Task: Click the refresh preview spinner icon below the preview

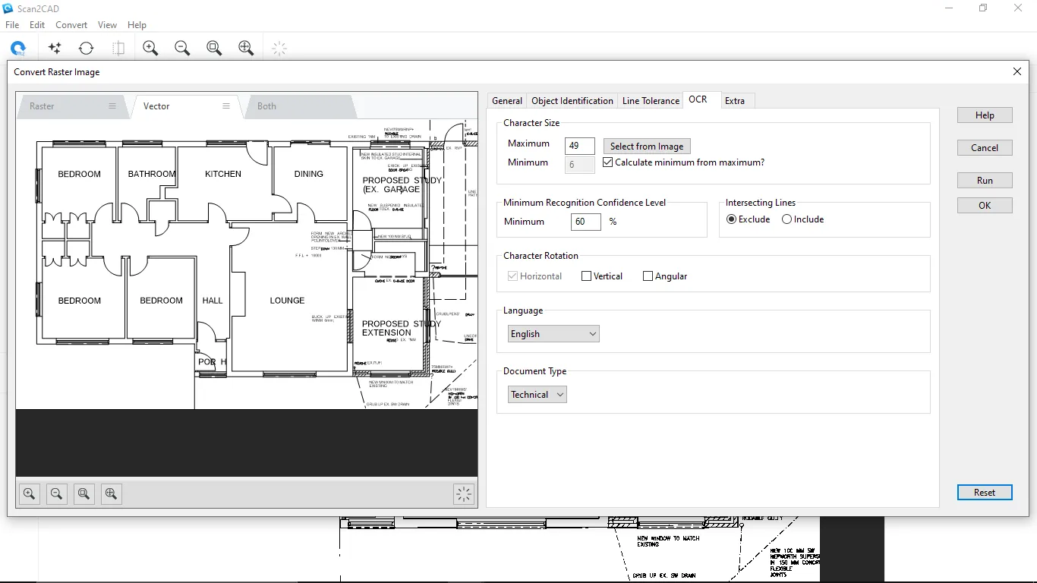Action: [464, 494]
